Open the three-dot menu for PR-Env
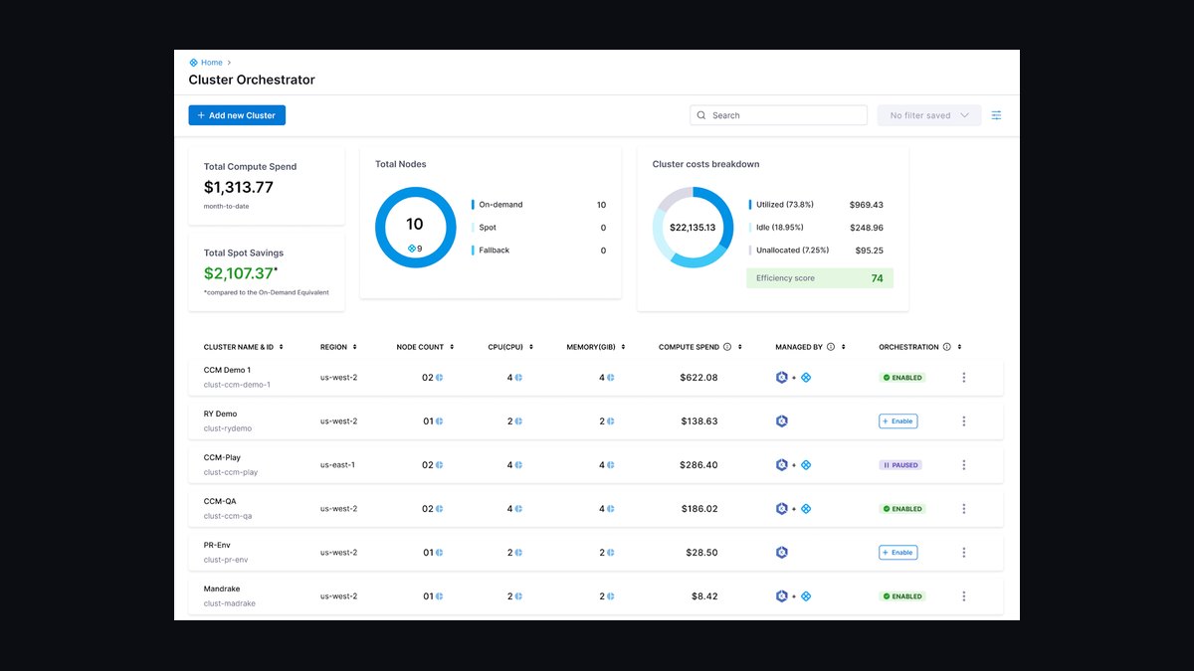Image resolution: width=1194 pixels, height=671 pixels. click(963, 553)
